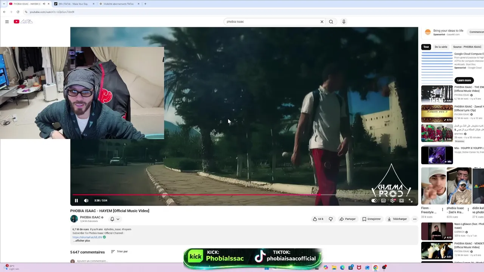The height and width of the screenshot is (272, 484).
Task: Open options for Flenn Freestyle short
Action: (x=442, y=209)
